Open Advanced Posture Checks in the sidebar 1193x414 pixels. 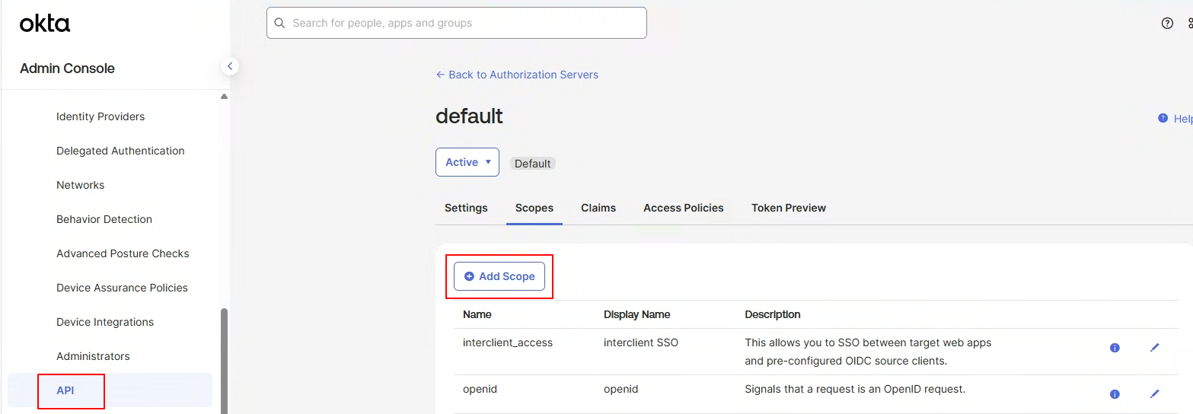click(123, 253)
